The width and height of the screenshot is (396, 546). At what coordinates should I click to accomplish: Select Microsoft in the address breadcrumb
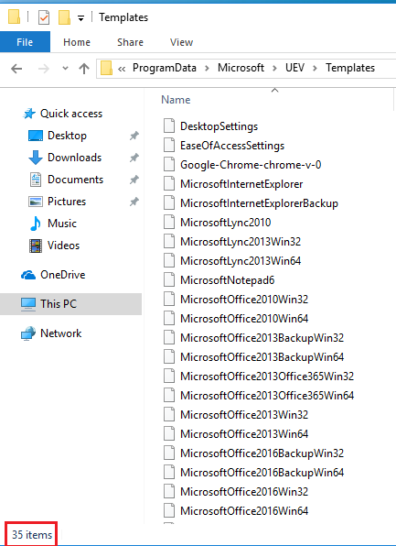pos(241,68)
